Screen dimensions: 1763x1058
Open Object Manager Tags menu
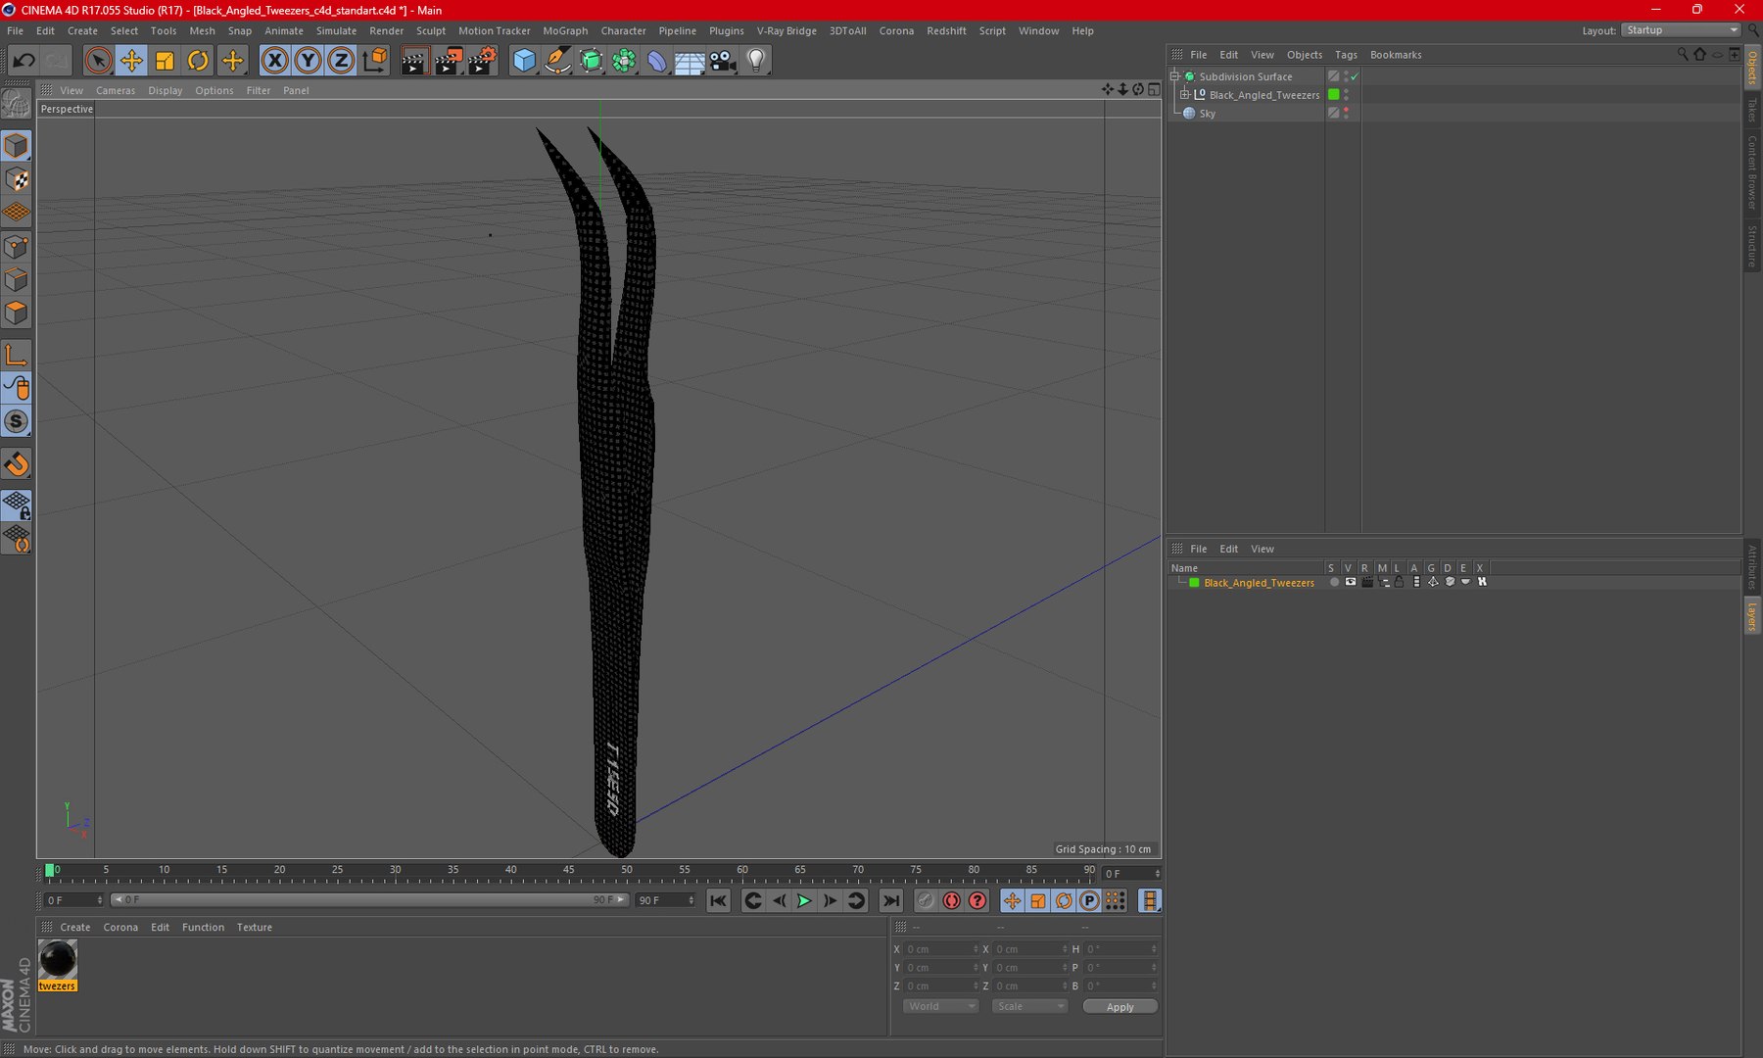click(x=1346, y=55)
